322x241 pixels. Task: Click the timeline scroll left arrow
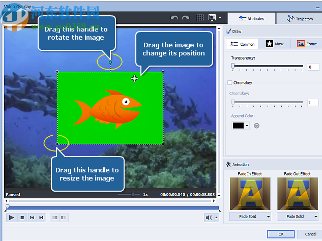pos(7,201)
